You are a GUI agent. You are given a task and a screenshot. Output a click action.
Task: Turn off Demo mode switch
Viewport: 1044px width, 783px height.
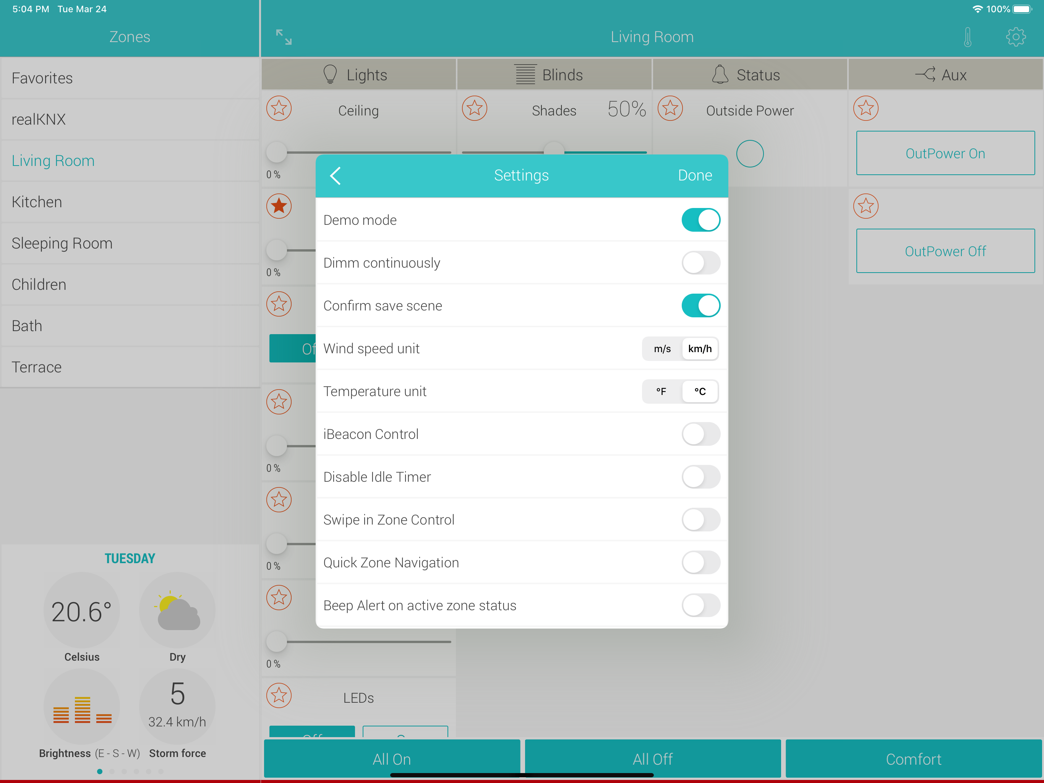click(x=701, y=220)
